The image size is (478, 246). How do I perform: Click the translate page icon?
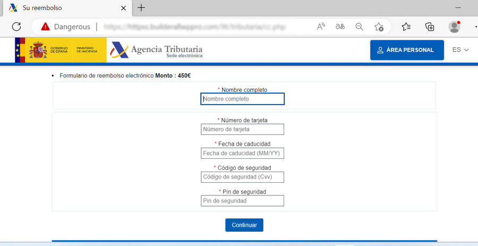340,27
